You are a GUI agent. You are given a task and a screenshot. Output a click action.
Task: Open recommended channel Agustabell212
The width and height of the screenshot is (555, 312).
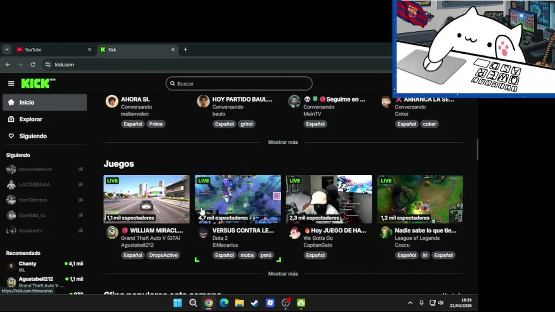pyautogui.click(x=44, y=282)
